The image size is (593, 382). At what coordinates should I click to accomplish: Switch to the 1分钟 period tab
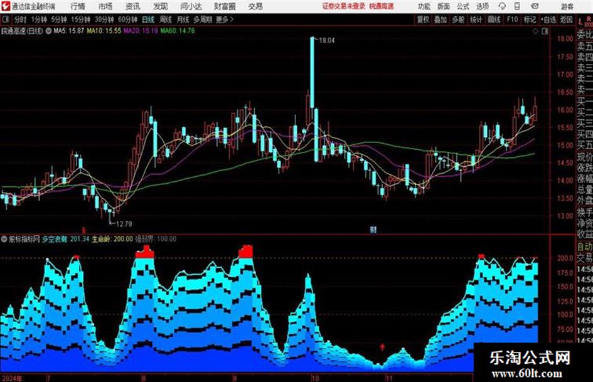pos(39,19)
